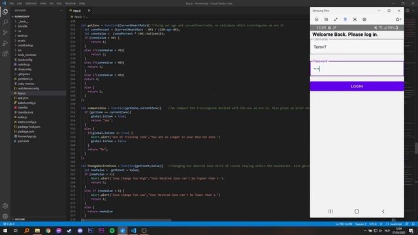Image resolution: width=418 pixels, height=235 pixels.
Task: Click the first circular icon in Samsung Flow toolbar
Action: coord(316,20)
